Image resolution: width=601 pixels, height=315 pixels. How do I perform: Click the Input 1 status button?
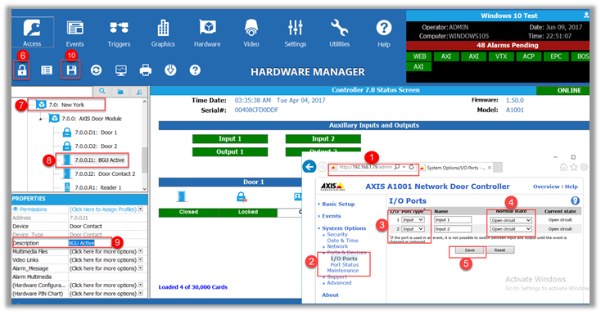click(x=230, y=139)
